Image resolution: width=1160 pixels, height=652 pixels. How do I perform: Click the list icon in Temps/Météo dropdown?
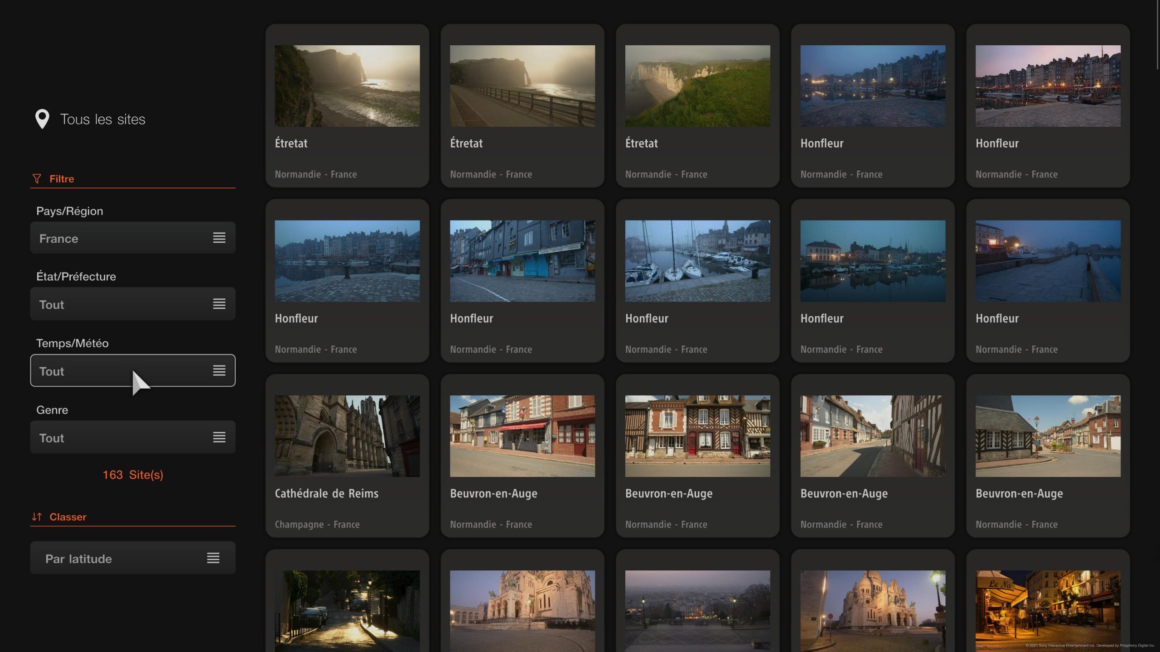tap(219, 370)
